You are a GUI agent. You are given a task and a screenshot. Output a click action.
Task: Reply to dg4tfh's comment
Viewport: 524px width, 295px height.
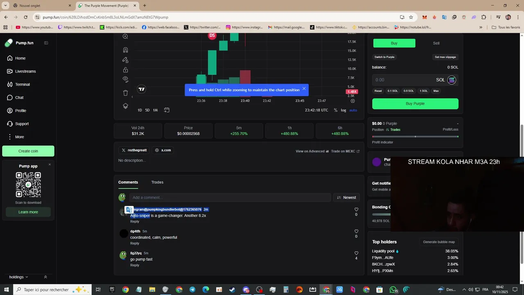pyautogui.click(x=135, y=243)
